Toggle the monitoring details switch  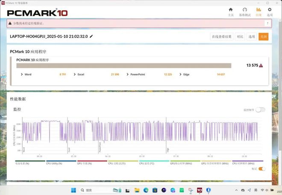[260, 110]
